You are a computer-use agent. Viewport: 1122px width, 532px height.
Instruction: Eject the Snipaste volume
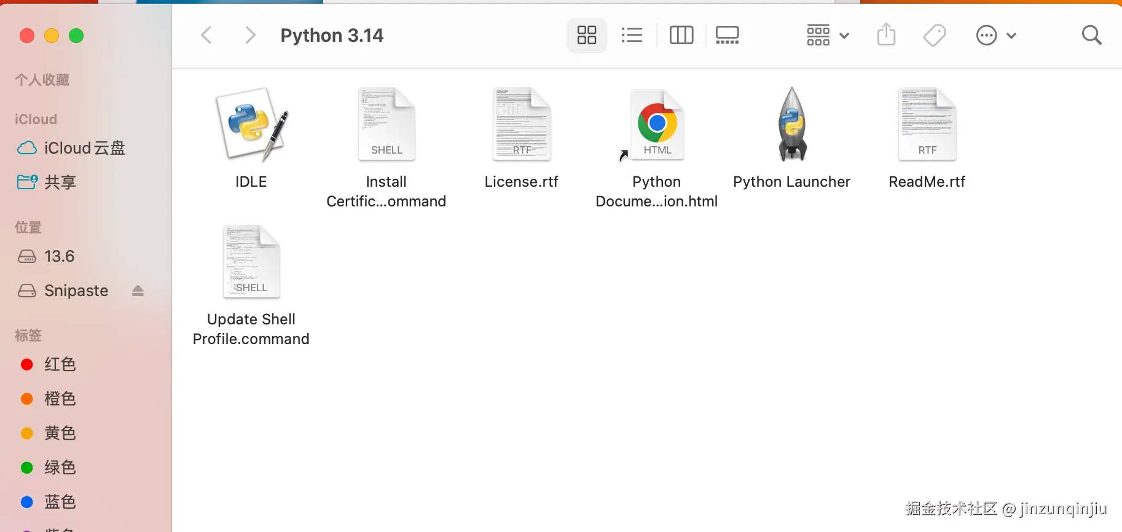tap(138, 291)
